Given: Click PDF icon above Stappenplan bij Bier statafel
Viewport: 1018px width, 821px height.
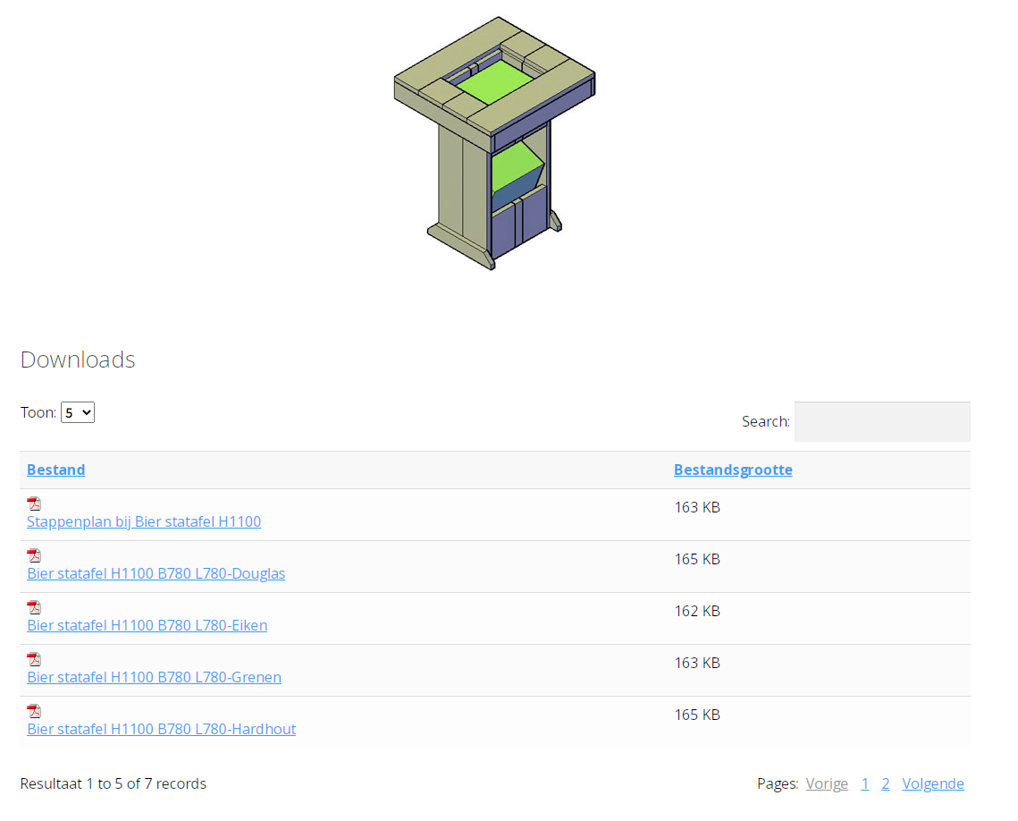Looking at the screenshot, I should point(34,504).
